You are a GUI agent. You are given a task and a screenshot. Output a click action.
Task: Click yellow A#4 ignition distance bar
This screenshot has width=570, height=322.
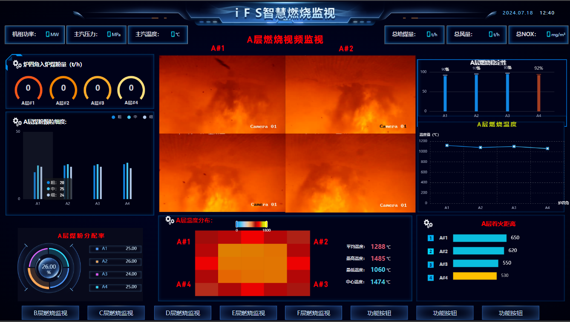pos(475,276)
